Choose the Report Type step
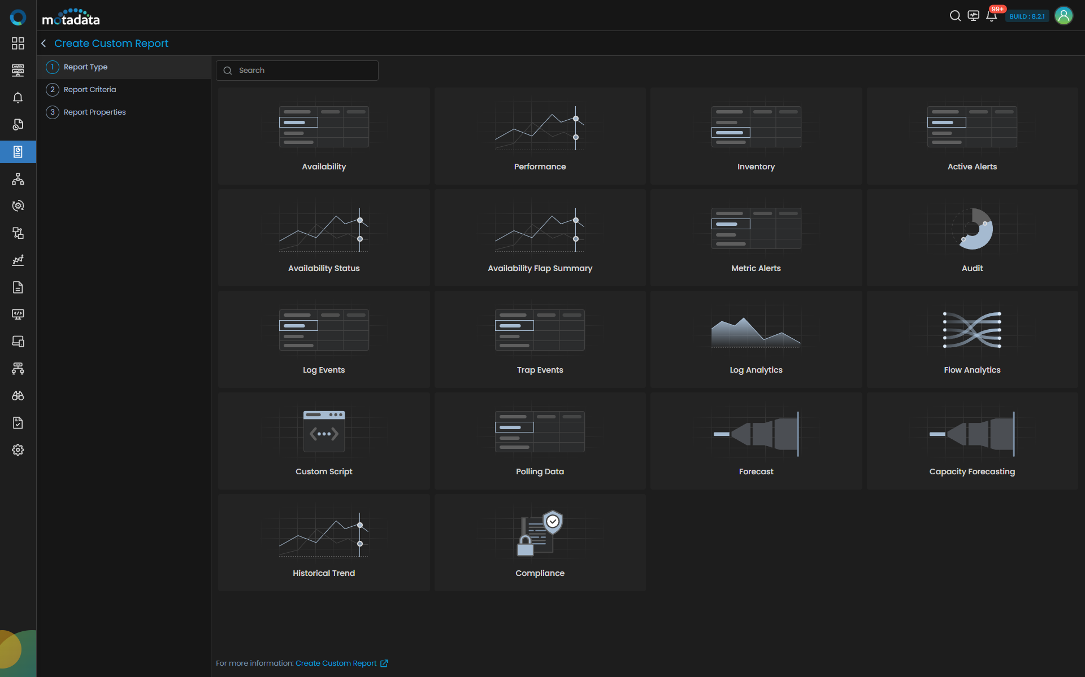This screenshot has width=1085, height=677. point(85,67)
